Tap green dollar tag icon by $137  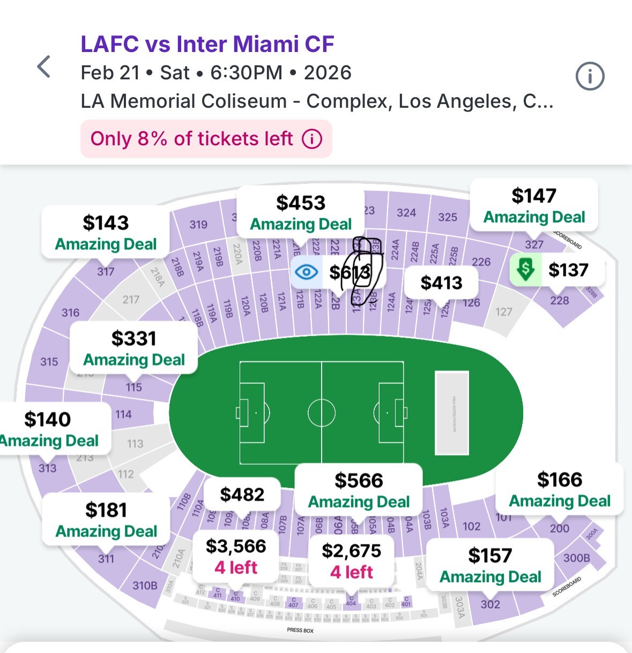pyautogui.click(x=525, y=270)
